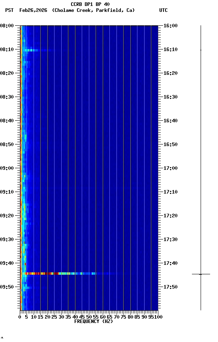Click the 09:20 PST time label
Screen dimensions: 218x342
[7, 216]
